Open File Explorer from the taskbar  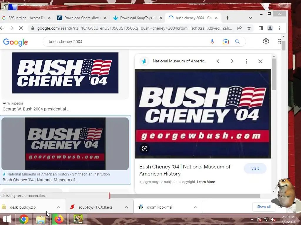41,219
